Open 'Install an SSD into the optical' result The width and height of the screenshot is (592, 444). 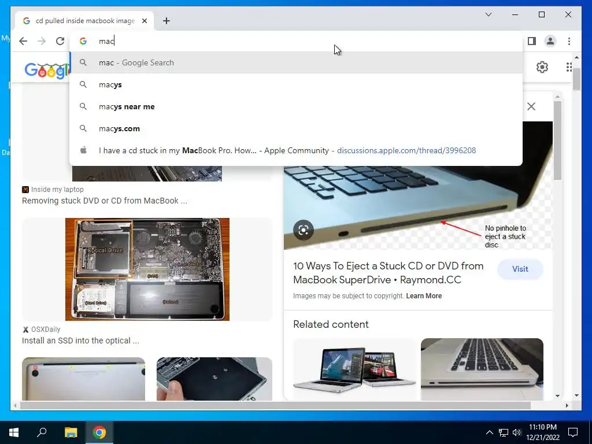(80, 341)
